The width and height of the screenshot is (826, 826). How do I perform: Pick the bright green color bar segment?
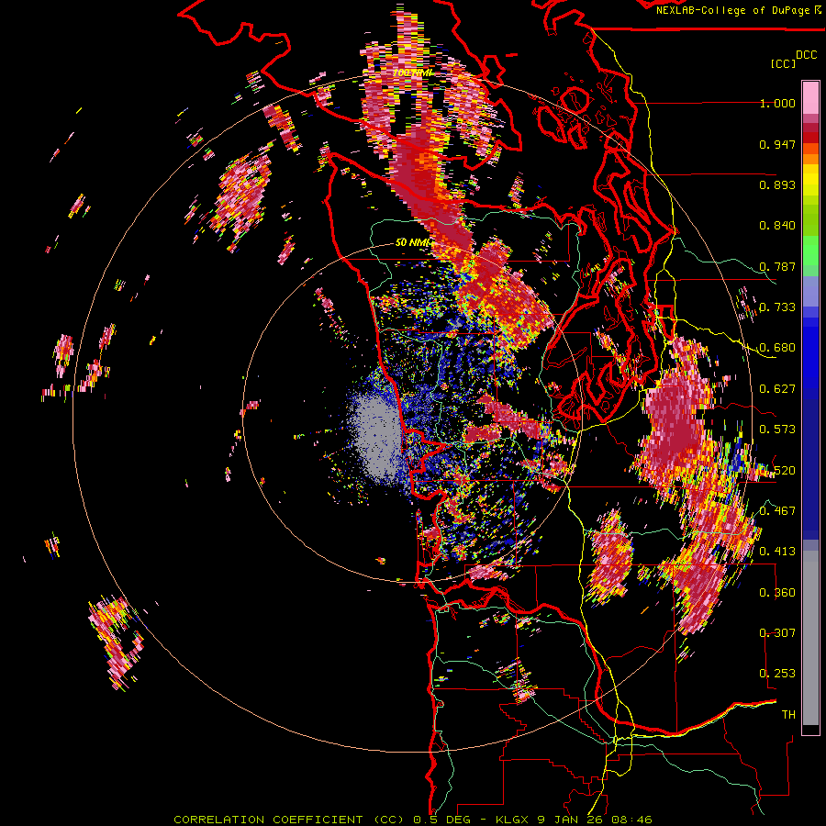click(810, 251)
